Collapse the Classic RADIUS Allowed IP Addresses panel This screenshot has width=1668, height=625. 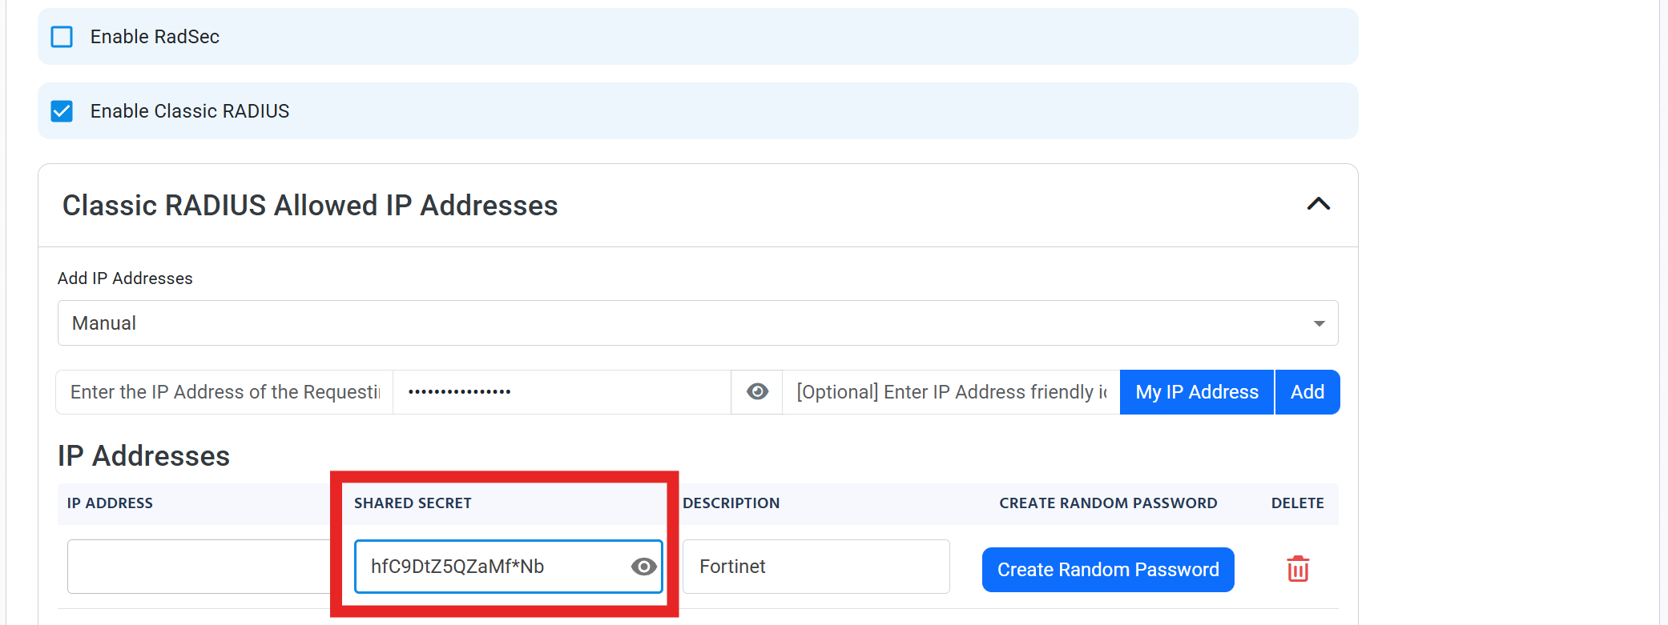pos(1317,204)
